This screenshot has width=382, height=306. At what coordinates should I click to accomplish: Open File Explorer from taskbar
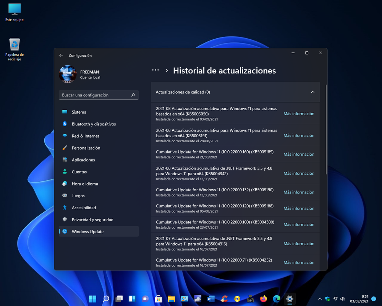pos(172,299)
